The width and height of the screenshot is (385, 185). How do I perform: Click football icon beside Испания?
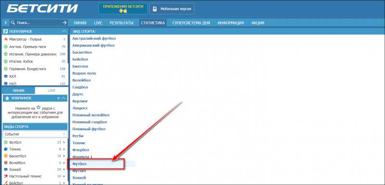pos(6,54)
